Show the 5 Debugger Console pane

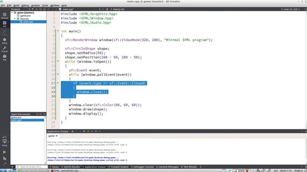tap(142, 167)
